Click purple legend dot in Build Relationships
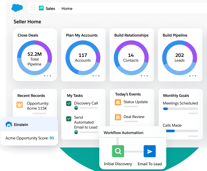Screen dimensions: 207x171 point(147,76)
